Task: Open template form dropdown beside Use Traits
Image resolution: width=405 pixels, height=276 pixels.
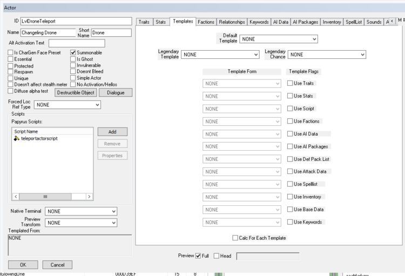Action: coord(242,84)
